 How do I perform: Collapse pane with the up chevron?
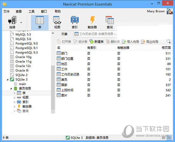(53, 33)
